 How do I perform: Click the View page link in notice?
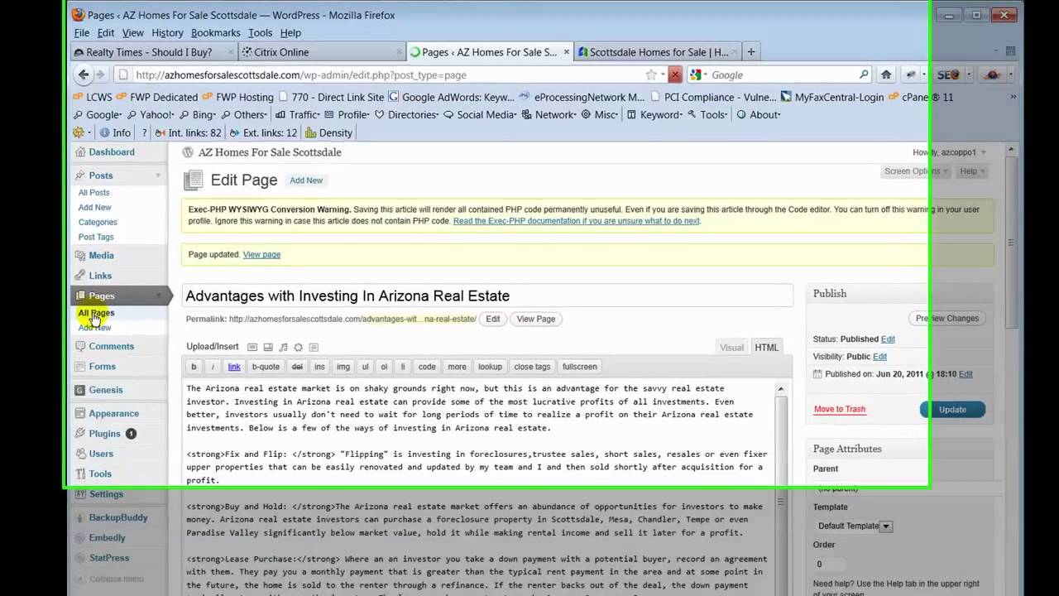pyautogui.click(x=261, y=255)
